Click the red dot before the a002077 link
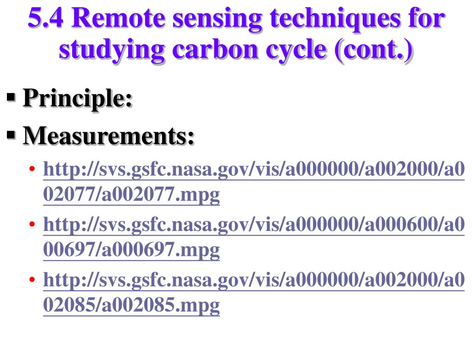 pos(32,169)
